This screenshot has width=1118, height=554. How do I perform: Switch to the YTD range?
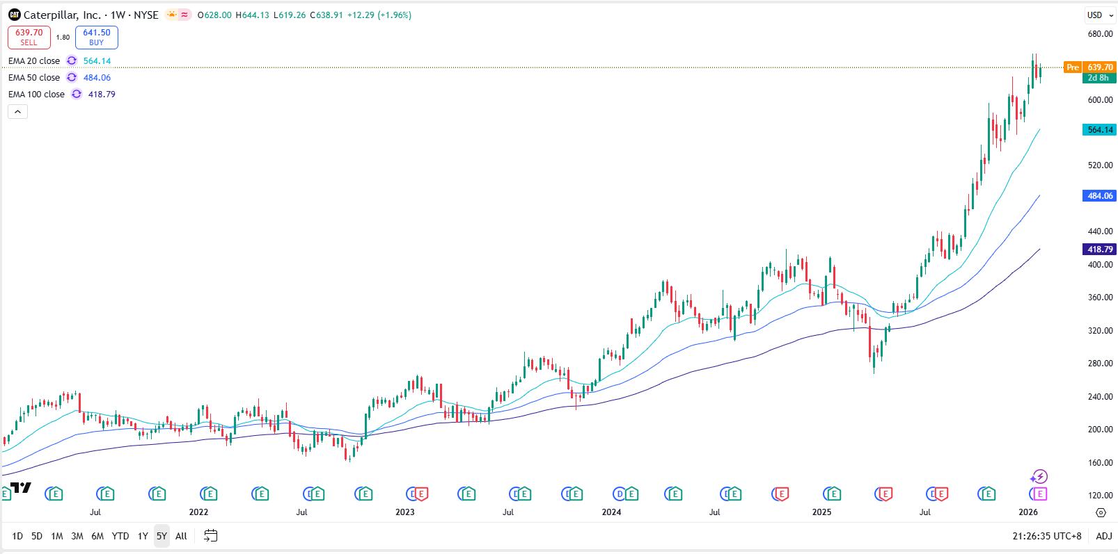[120, 536]
